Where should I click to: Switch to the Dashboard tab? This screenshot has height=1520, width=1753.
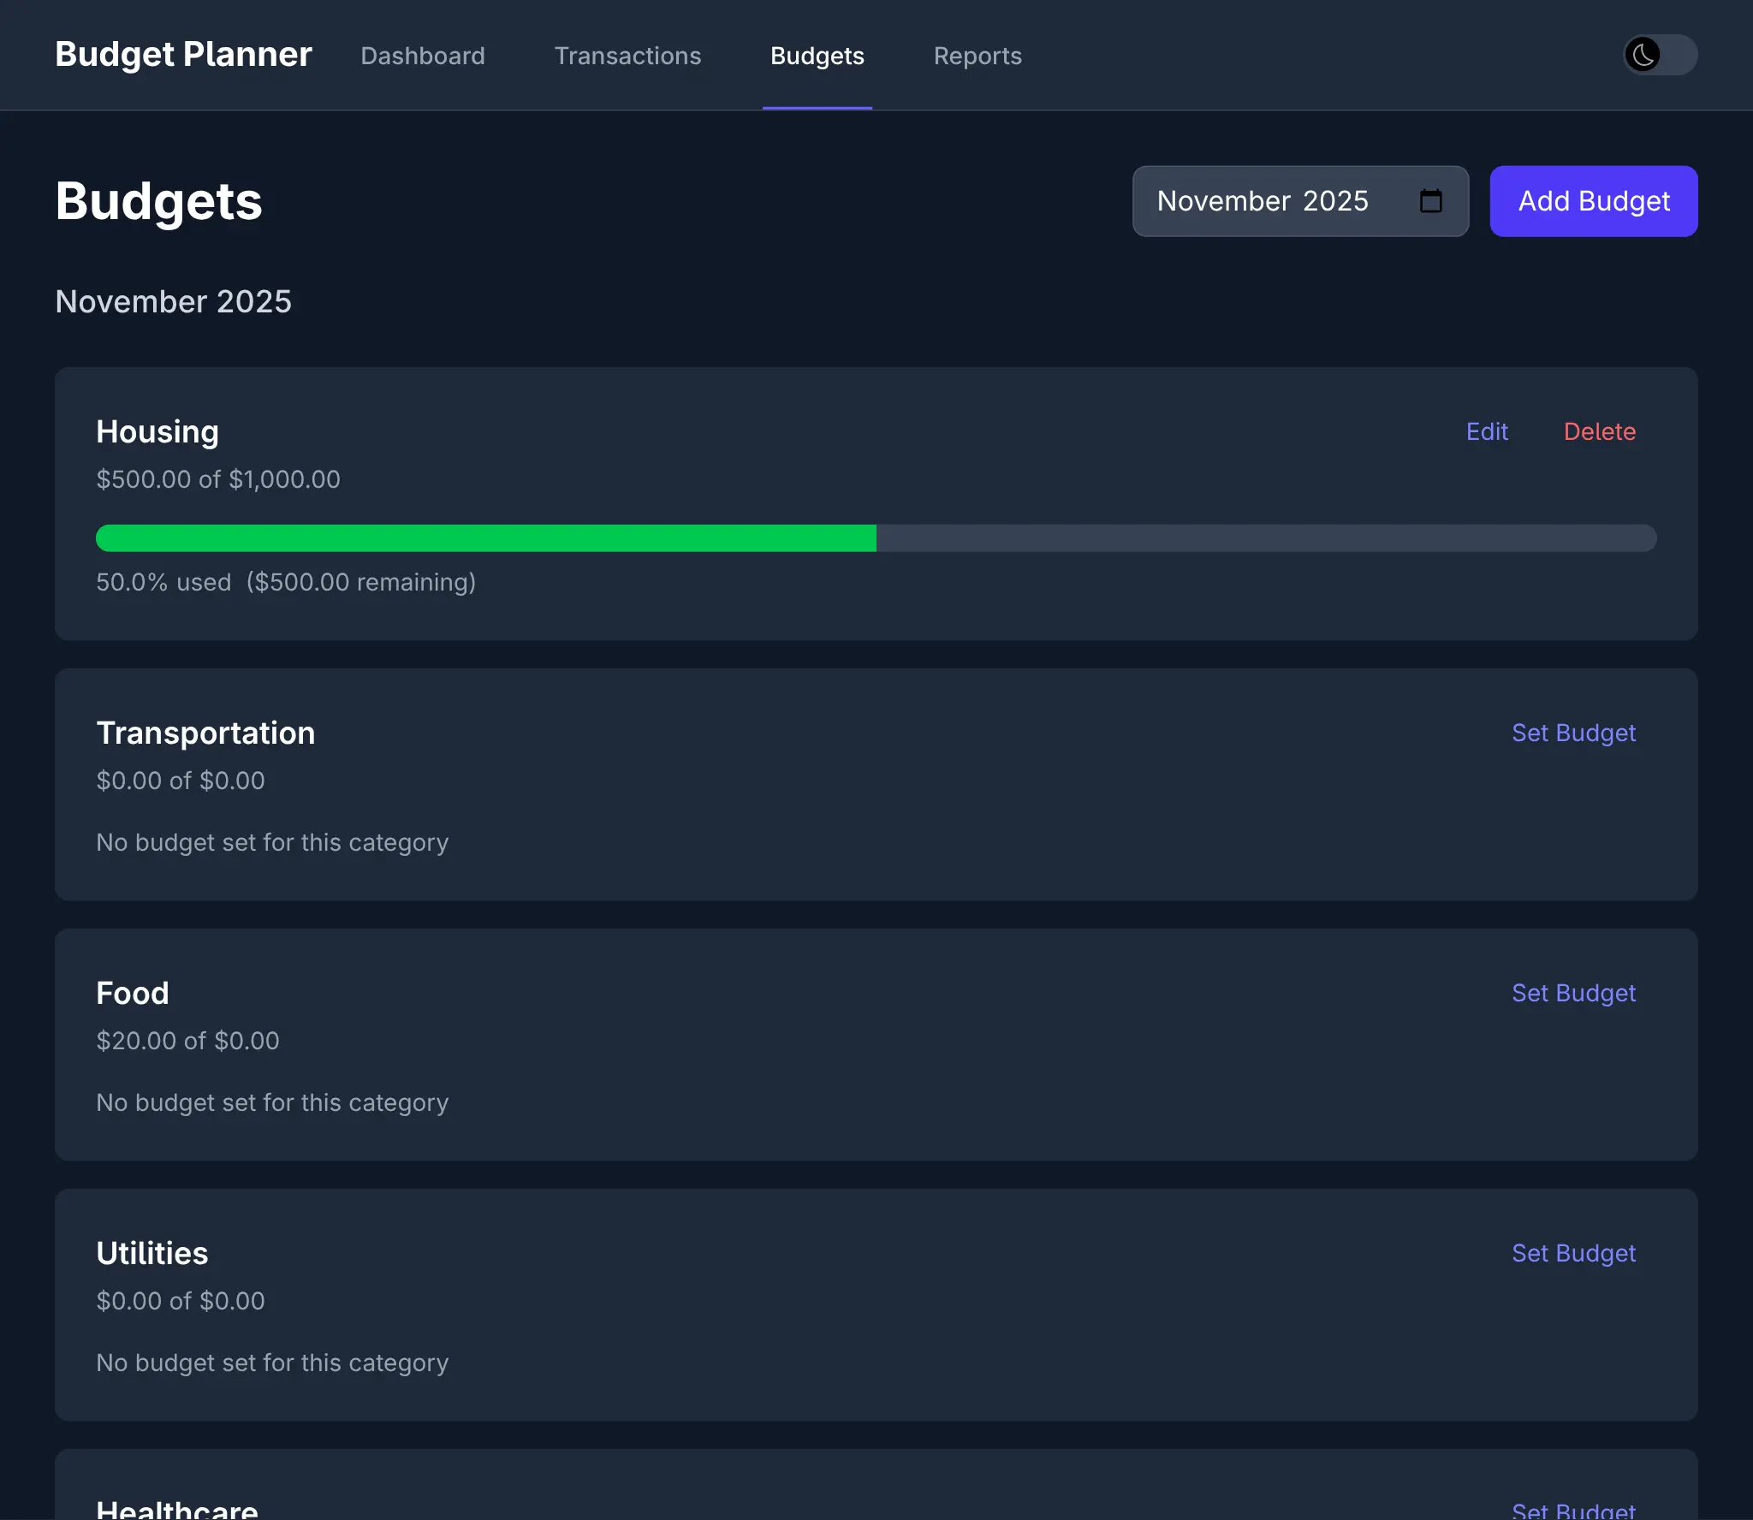point(423,55)
